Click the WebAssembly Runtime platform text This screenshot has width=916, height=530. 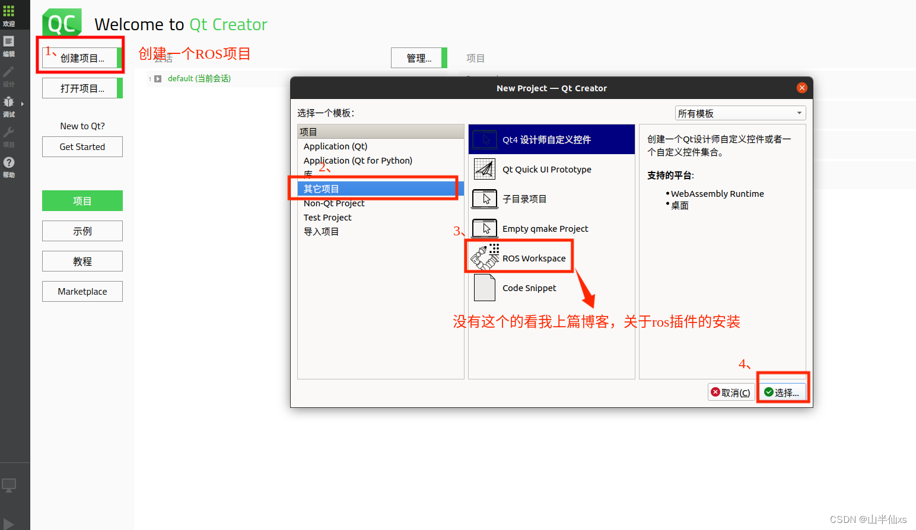pos(717,194)
